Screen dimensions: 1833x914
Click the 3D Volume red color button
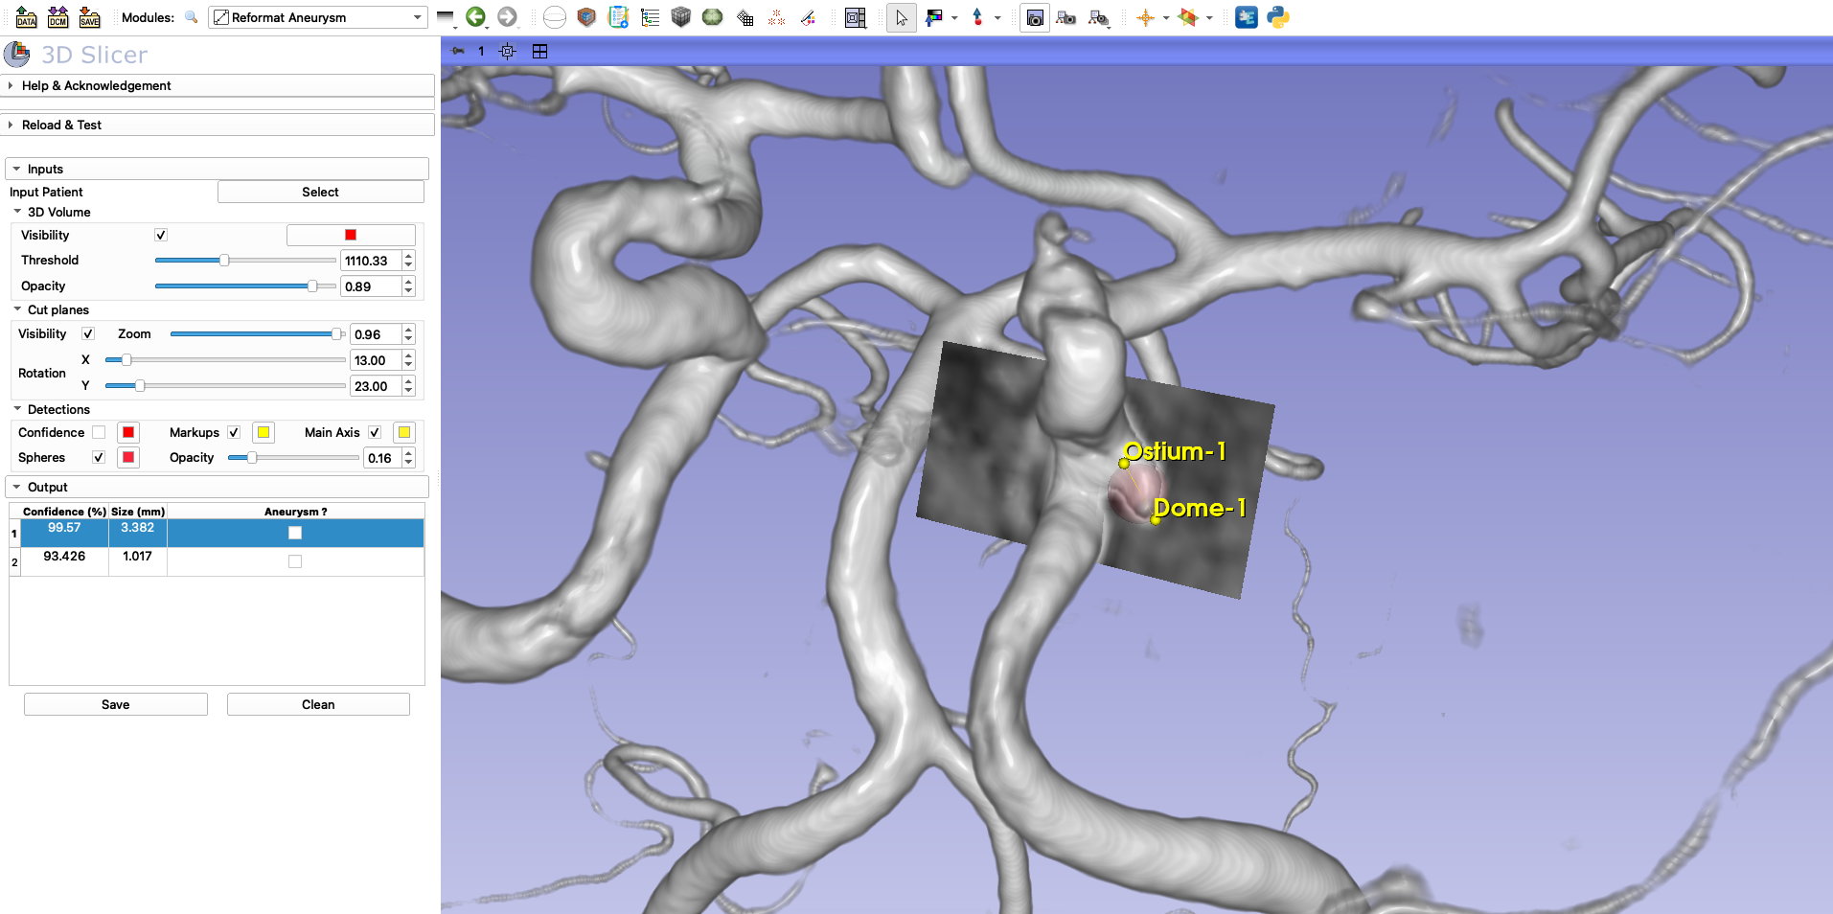pyautogui.click(x=351, y=235)
